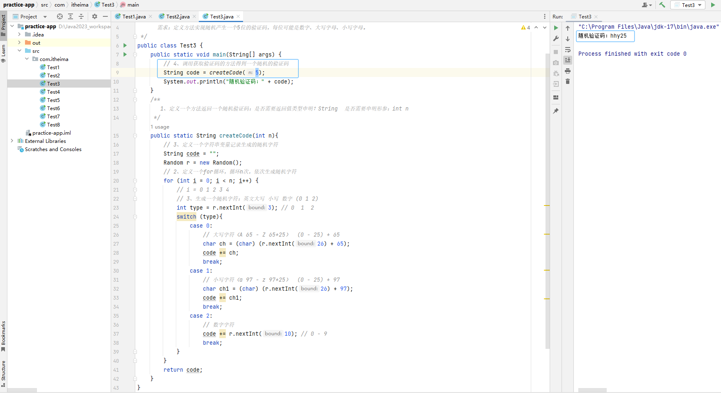Image resolution: width=721 pixels, height=393 pixels.
Task: Run Test3 using the top toolbar play button
Action: pyautogui.click(x=713, y=5)
